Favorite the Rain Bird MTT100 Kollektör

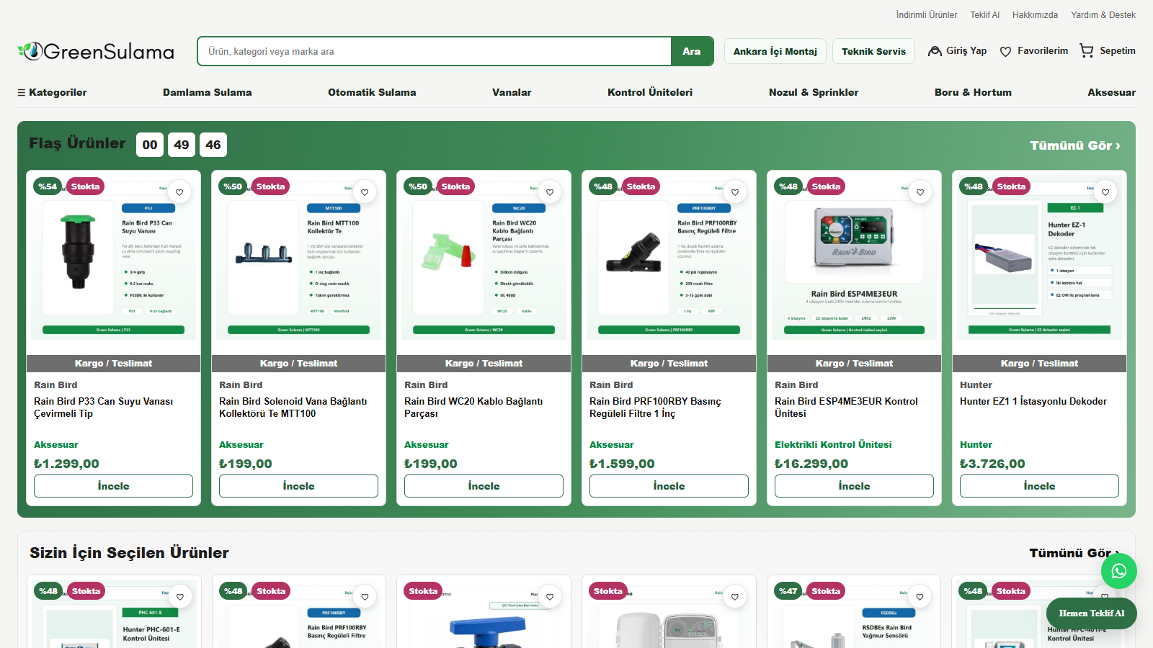pyautogui.click(x=365, y=192)
